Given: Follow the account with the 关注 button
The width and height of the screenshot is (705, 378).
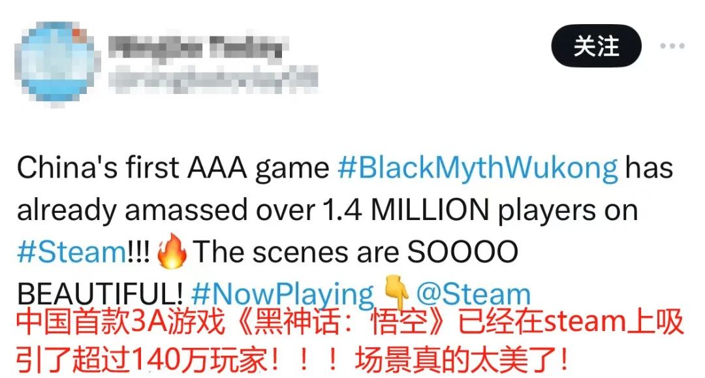Looking at the screenshot, I should point(596,46).
